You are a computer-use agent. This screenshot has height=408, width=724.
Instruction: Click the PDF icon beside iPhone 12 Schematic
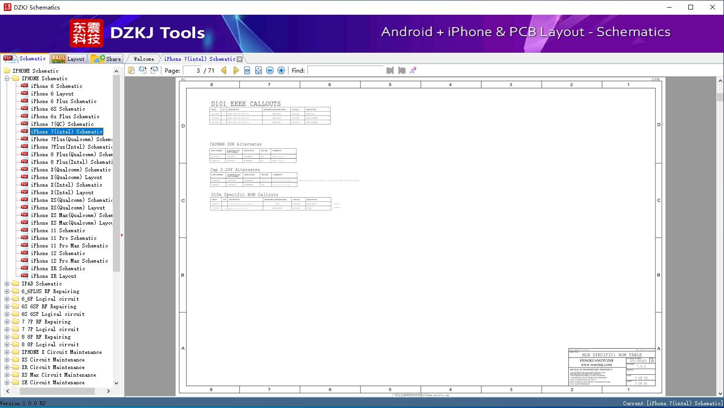[x=24, y=253]
